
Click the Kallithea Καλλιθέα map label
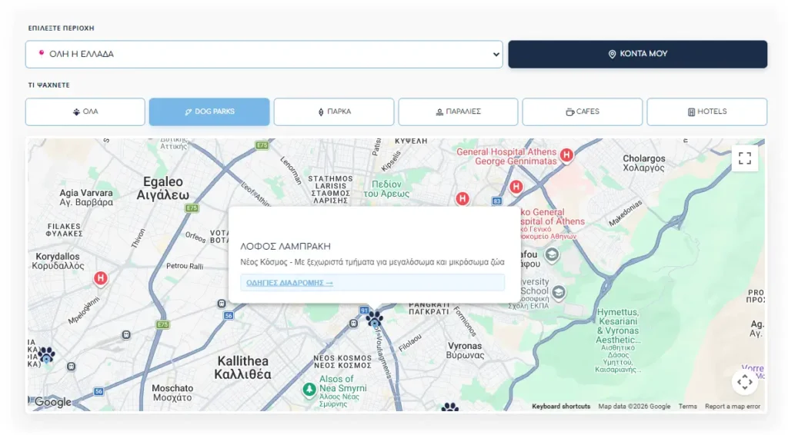(242, 367)
